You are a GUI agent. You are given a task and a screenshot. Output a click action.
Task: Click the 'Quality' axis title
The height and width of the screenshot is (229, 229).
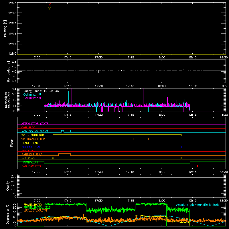tap(8, 186)
